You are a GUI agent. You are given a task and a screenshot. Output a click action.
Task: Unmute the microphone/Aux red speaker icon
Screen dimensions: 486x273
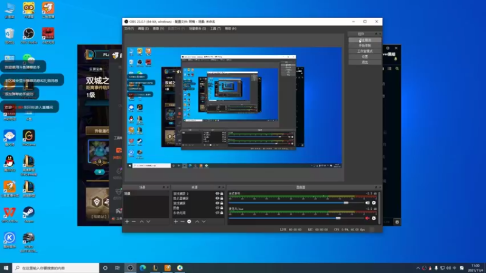click(x=368, y=218)
